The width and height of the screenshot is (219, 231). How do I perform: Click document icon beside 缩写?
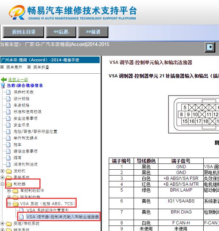pyautogui.click(x=8, y=158)
